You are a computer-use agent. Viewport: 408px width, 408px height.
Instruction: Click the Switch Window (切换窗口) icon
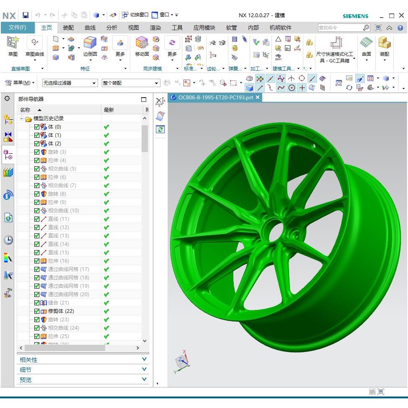(125, 15)
